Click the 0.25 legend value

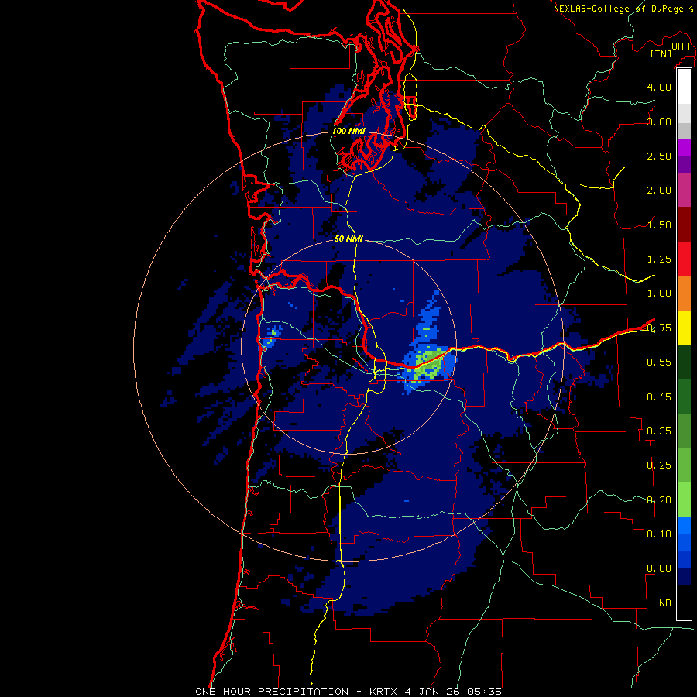pyautogui.click(x=659, y=465)
